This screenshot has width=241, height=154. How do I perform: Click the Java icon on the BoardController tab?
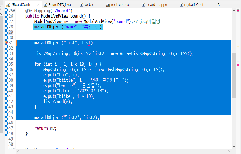tap(8, 5)
